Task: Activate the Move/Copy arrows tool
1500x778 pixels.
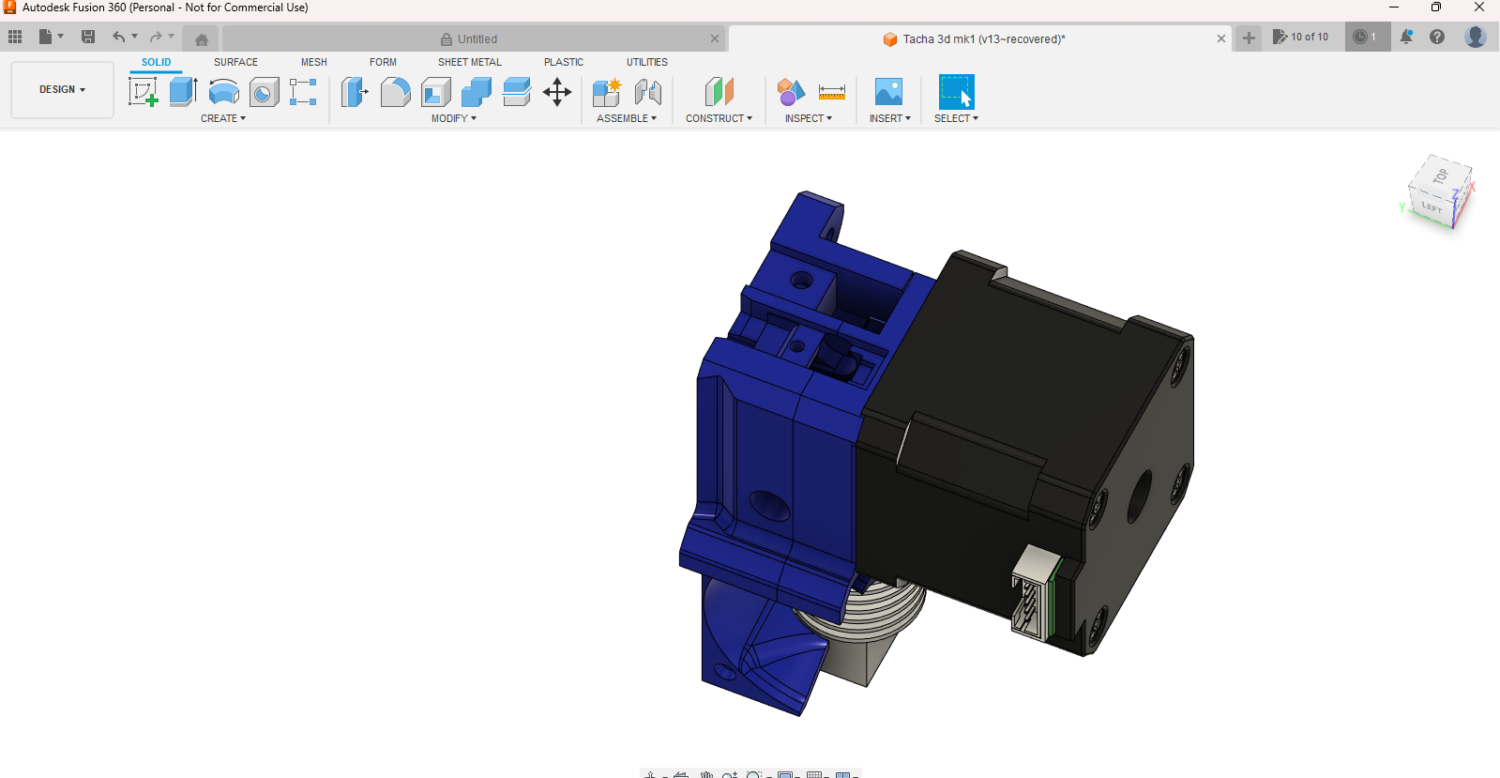Action: (x=557, y=92)
